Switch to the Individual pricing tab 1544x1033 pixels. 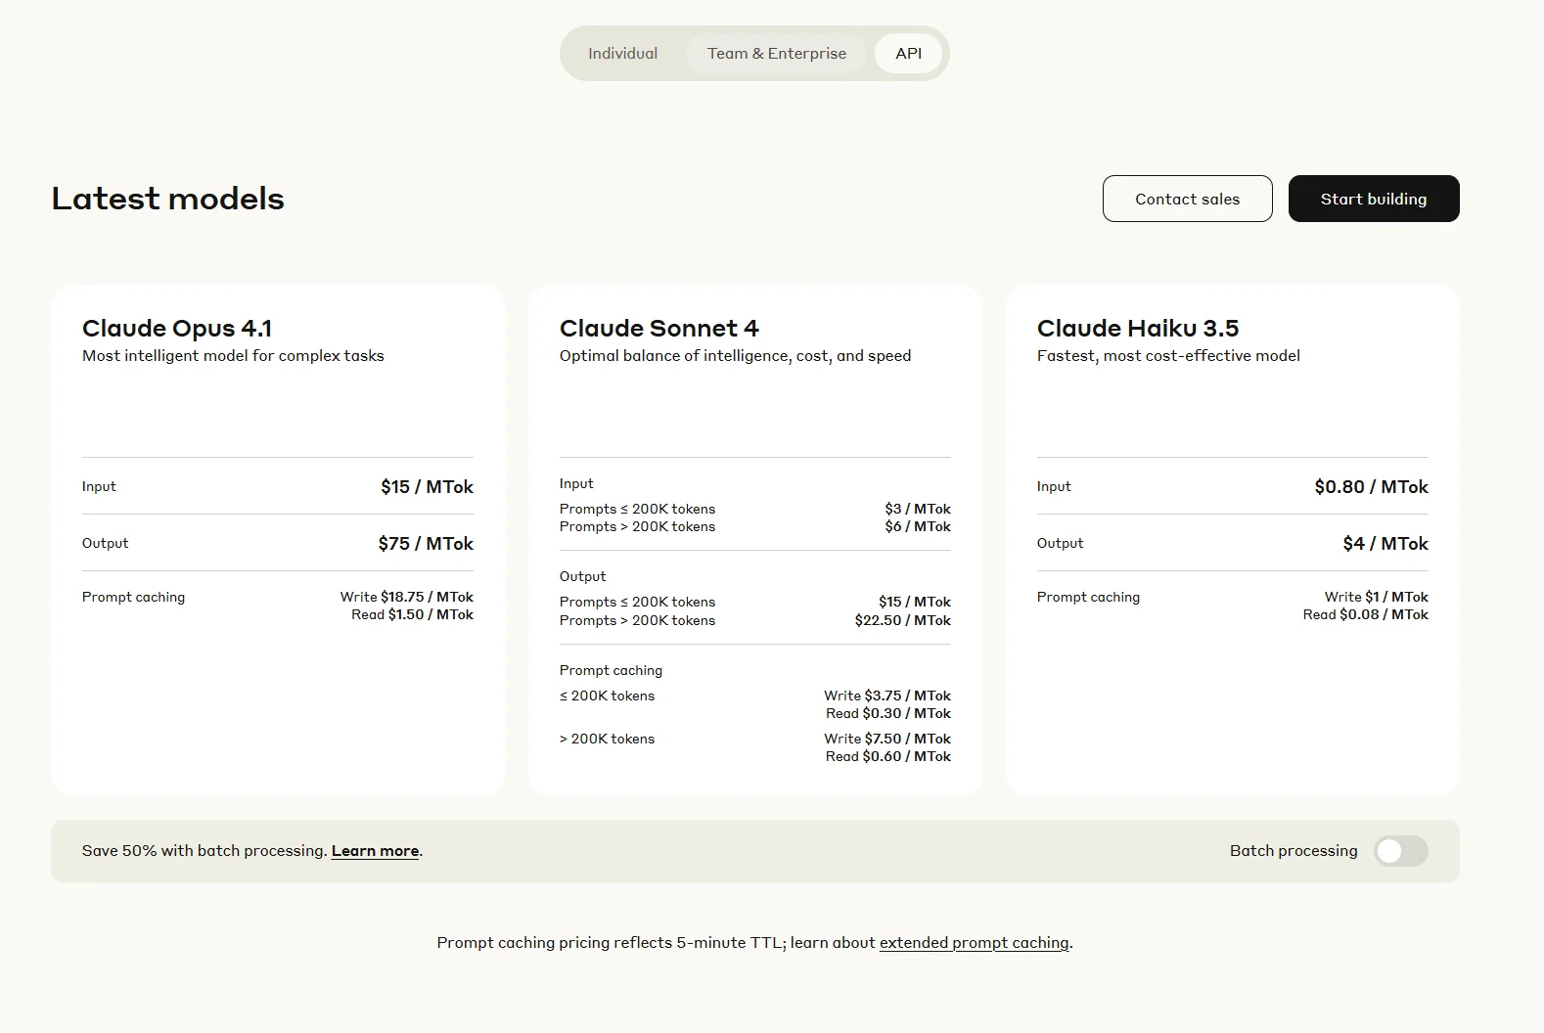622,54
